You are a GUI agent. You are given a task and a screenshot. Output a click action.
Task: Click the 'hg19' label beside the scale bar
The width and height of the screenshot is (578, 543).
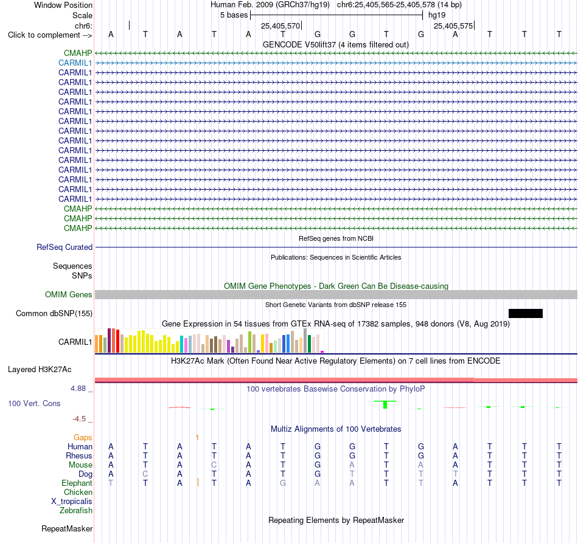[436, 15]
